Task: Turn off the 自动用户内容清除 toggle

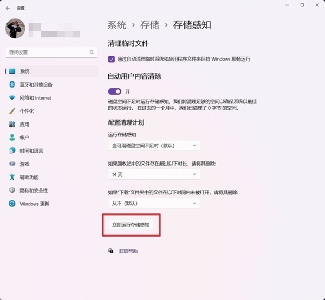Action: (x=115, y=92)
